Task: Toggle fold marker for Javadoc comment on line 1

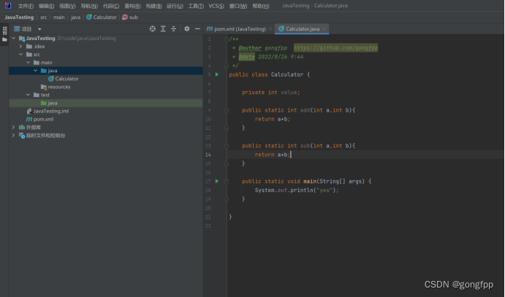Action: [227, 39]
